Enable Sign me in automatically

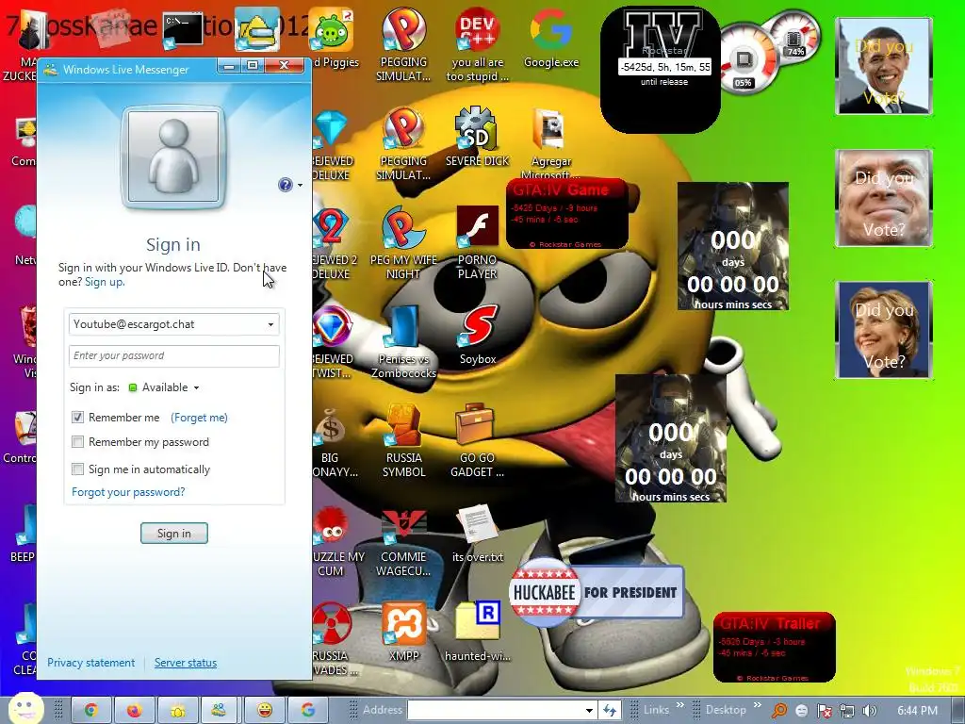(77, 469)
